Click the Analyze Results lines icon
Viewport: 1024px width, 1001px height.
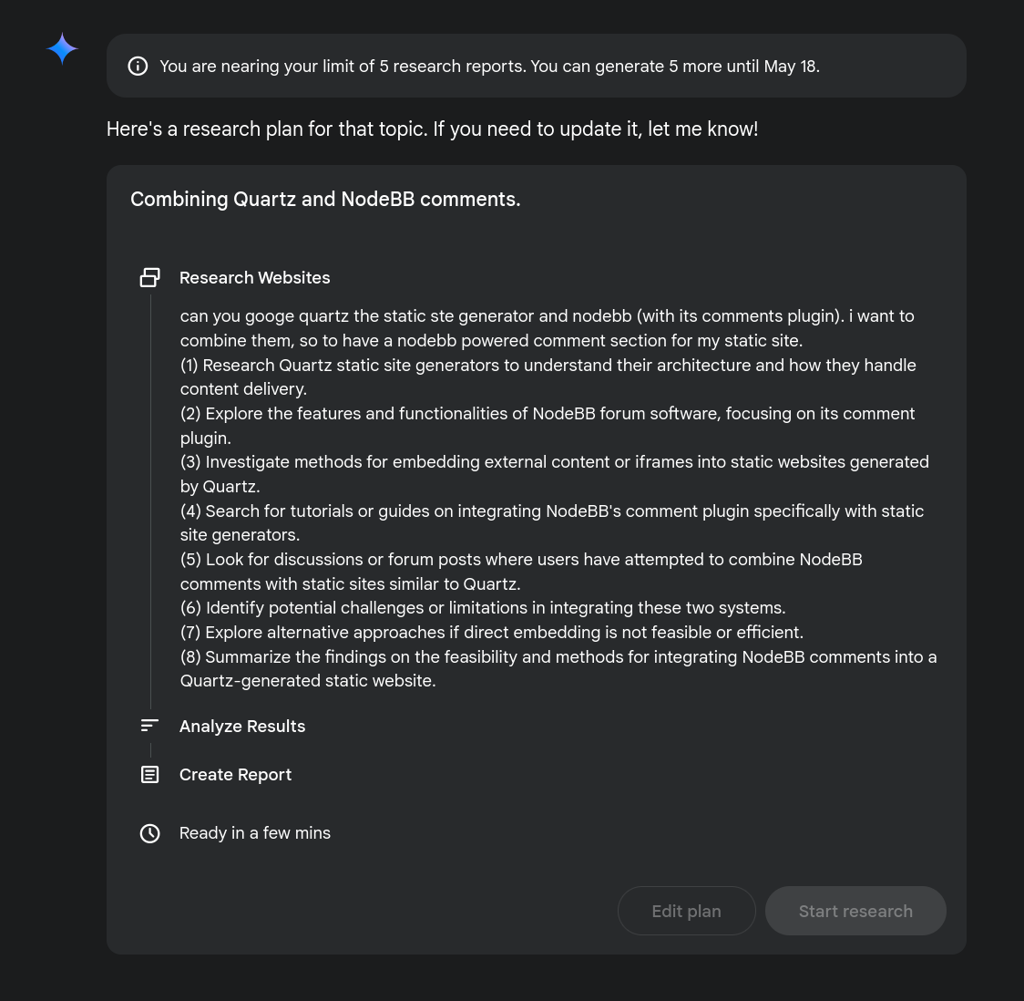click(150, 726)
